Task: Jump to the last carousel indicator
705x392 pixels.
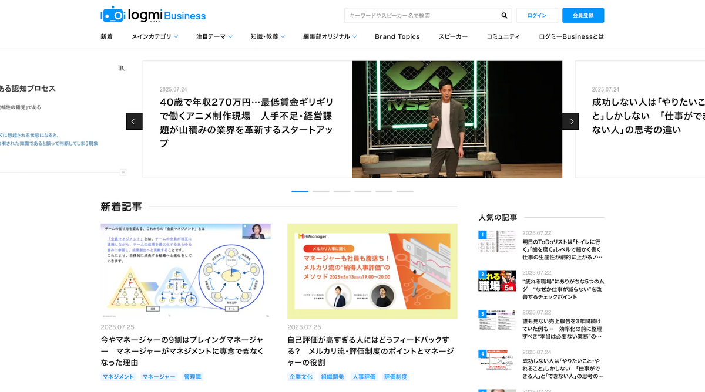Action: click(x=405, y=191)
